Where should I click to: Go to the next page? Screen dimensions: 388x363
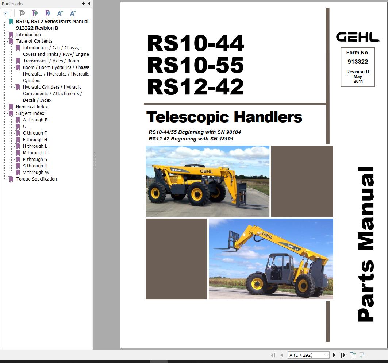[334, 355]
